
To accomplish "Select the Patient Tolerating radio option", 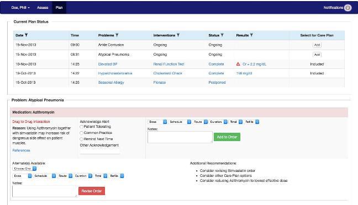I will [81, 127].
